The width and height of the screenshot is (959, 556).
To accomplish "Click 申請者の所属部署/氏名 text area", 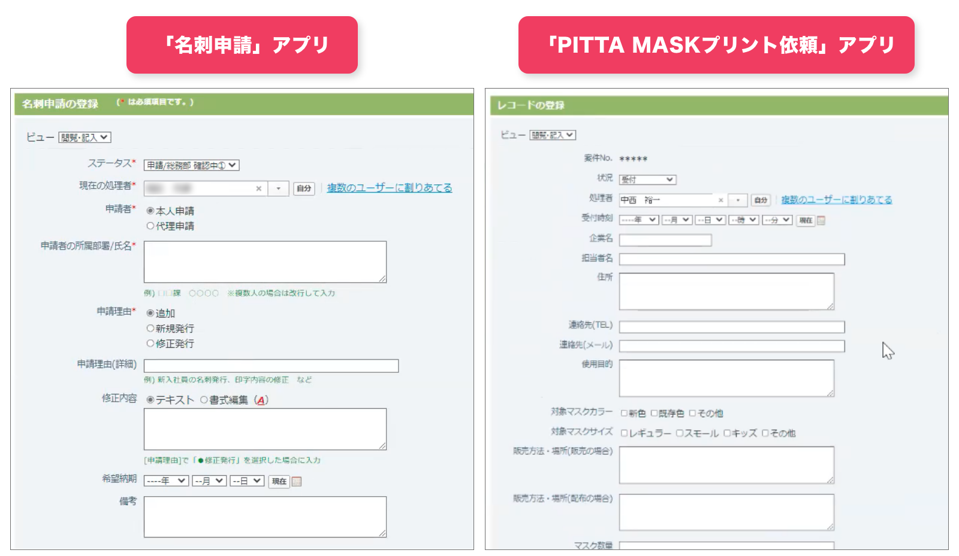I will click(265, 262).
